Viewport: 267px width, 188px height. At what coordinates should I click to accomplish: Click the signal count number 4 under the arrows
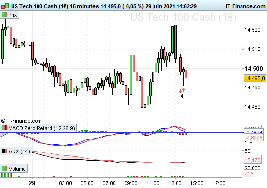(x=182, y=96)
